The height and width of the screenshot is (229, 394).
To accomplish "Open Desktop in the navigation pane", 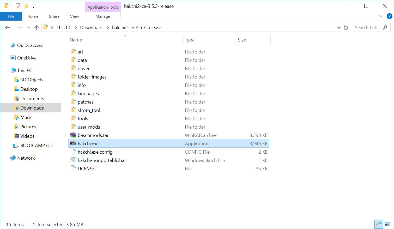I will point(29,89).
